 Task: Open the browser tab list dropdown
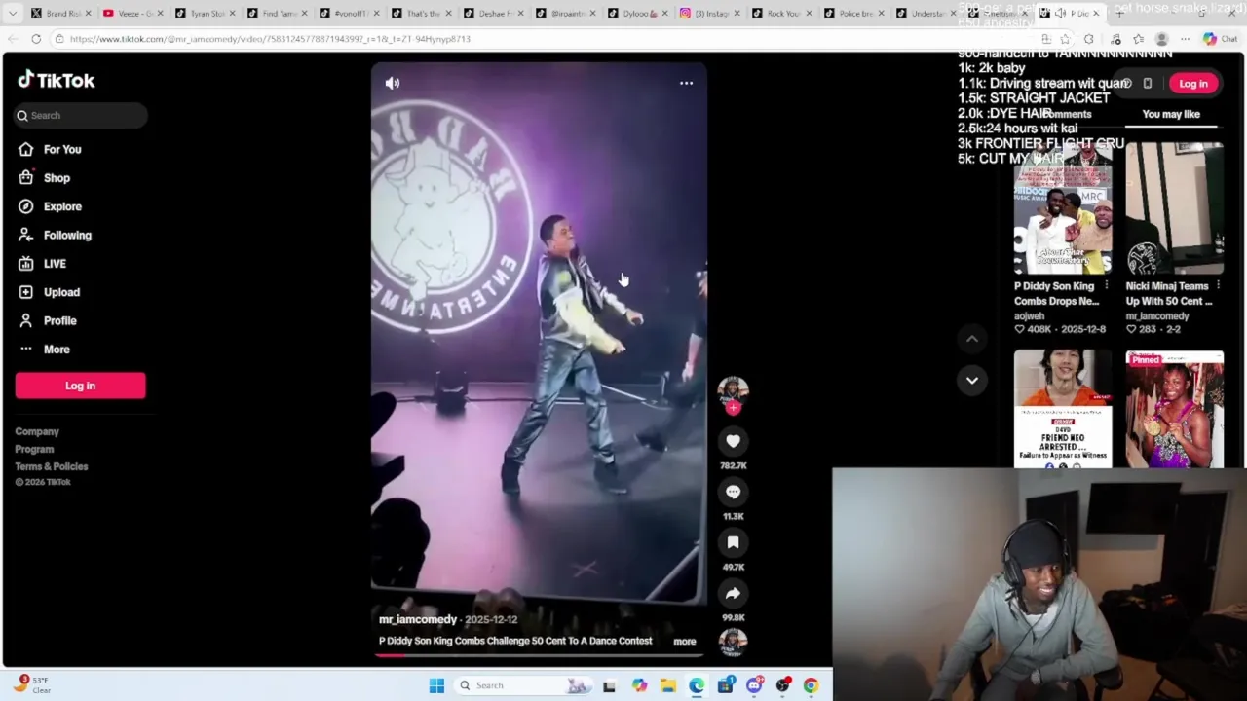(13, 13)
